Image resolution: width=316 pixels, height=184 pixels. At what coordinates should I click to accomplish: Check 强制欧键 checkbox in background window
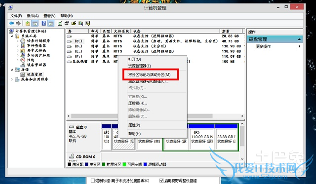point(93,181)
